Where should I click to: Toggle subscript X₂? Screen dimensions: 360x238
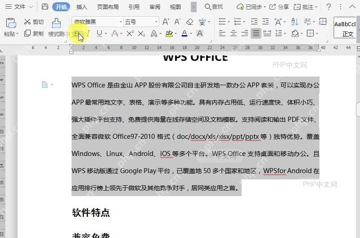click(141, 34)
